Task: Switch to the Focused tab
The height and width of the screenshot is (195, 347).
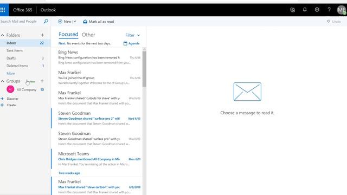Action: coord(68,35)
